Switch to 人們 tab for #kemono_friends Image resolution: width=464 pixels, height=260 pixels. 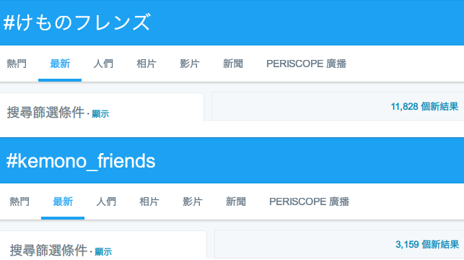[x=106, y=201]
